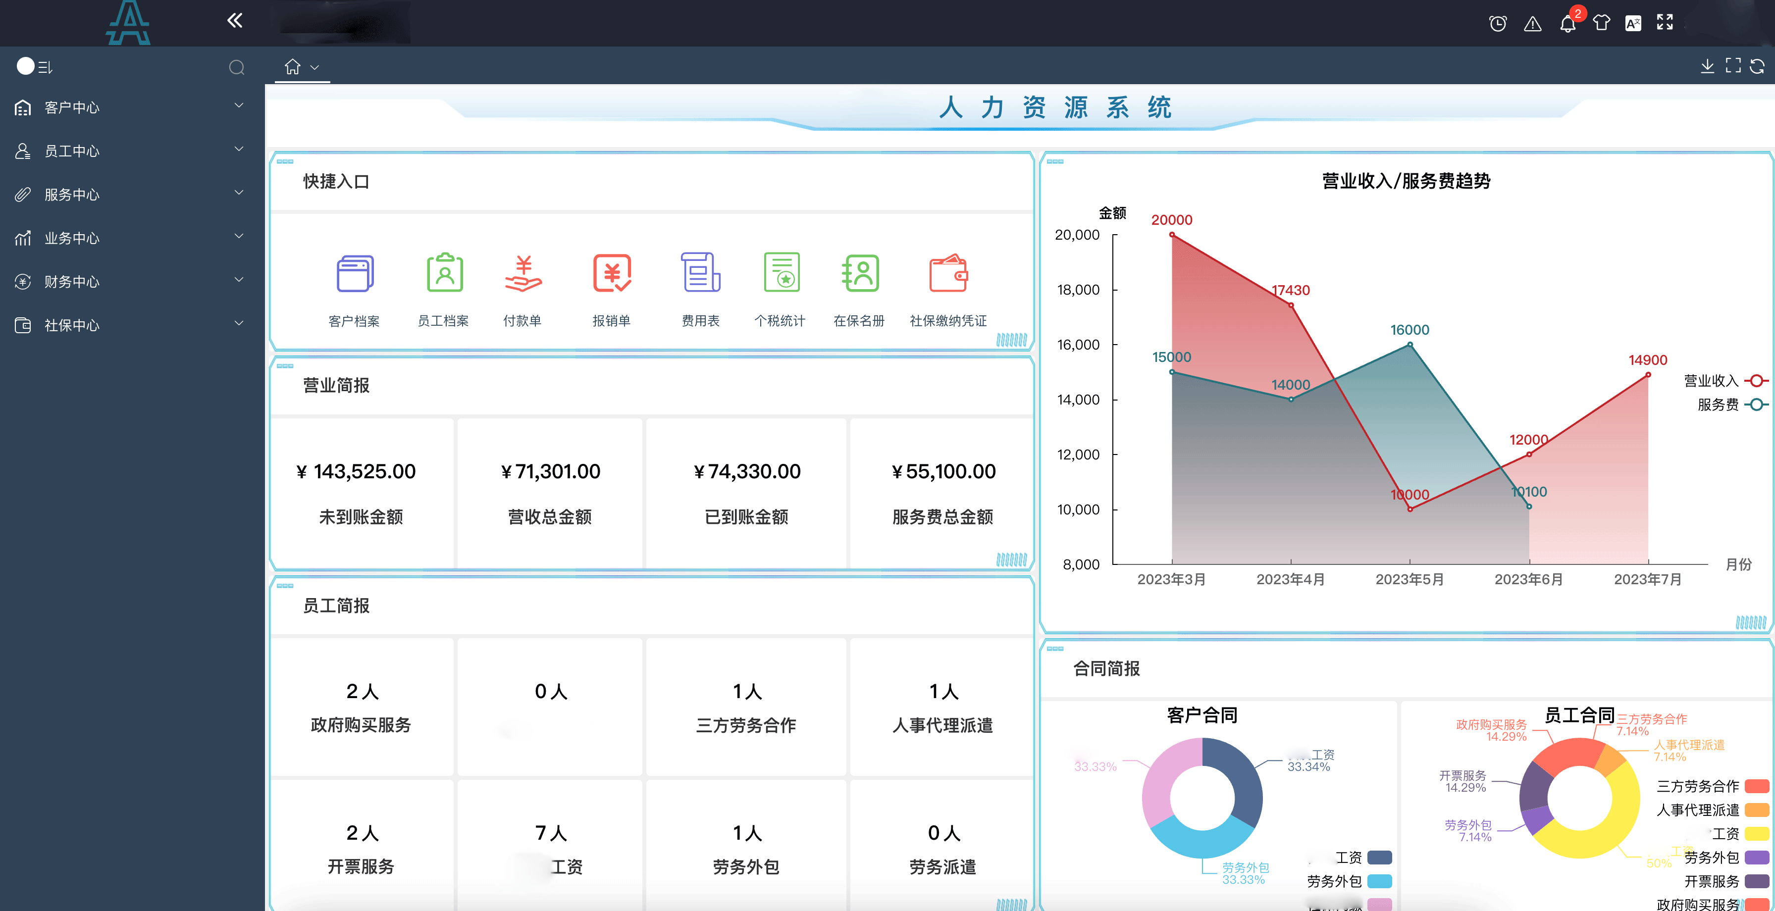Image resolution: width=1775 pixels, height=911 pixels.
Task: Click the 16000 服务费 data point
Action: (1410, 345)
